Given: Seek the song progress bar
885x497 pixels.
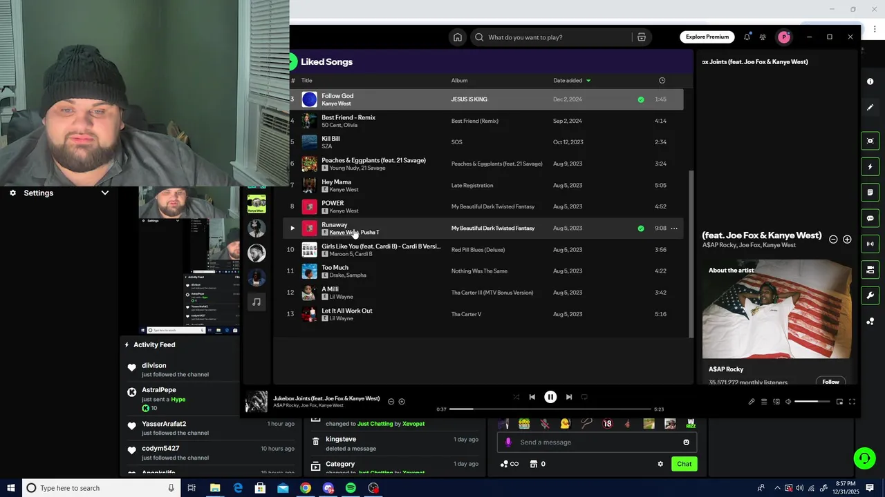Looking at the screenshot, I should coord(550,409).
